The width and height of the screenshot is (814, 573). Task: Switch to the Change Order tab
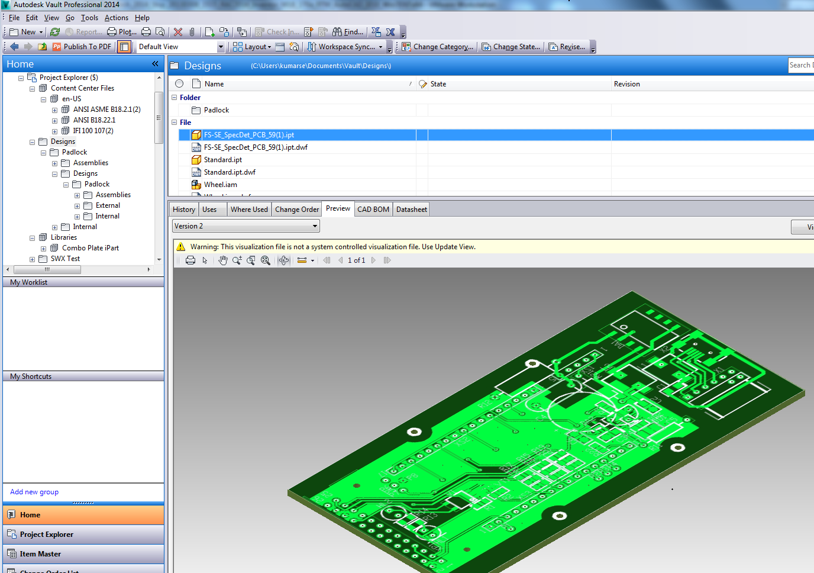(x=297, y=210)
